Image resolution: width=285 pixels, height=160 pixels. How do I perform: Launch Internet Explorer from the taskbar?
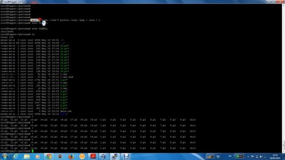[16, 156]
